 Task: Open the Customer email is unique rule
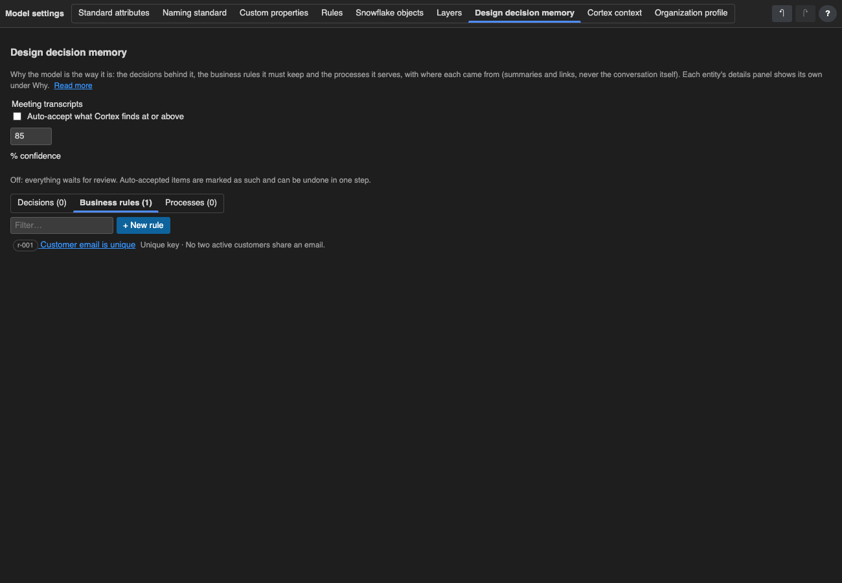coord(88,245)
